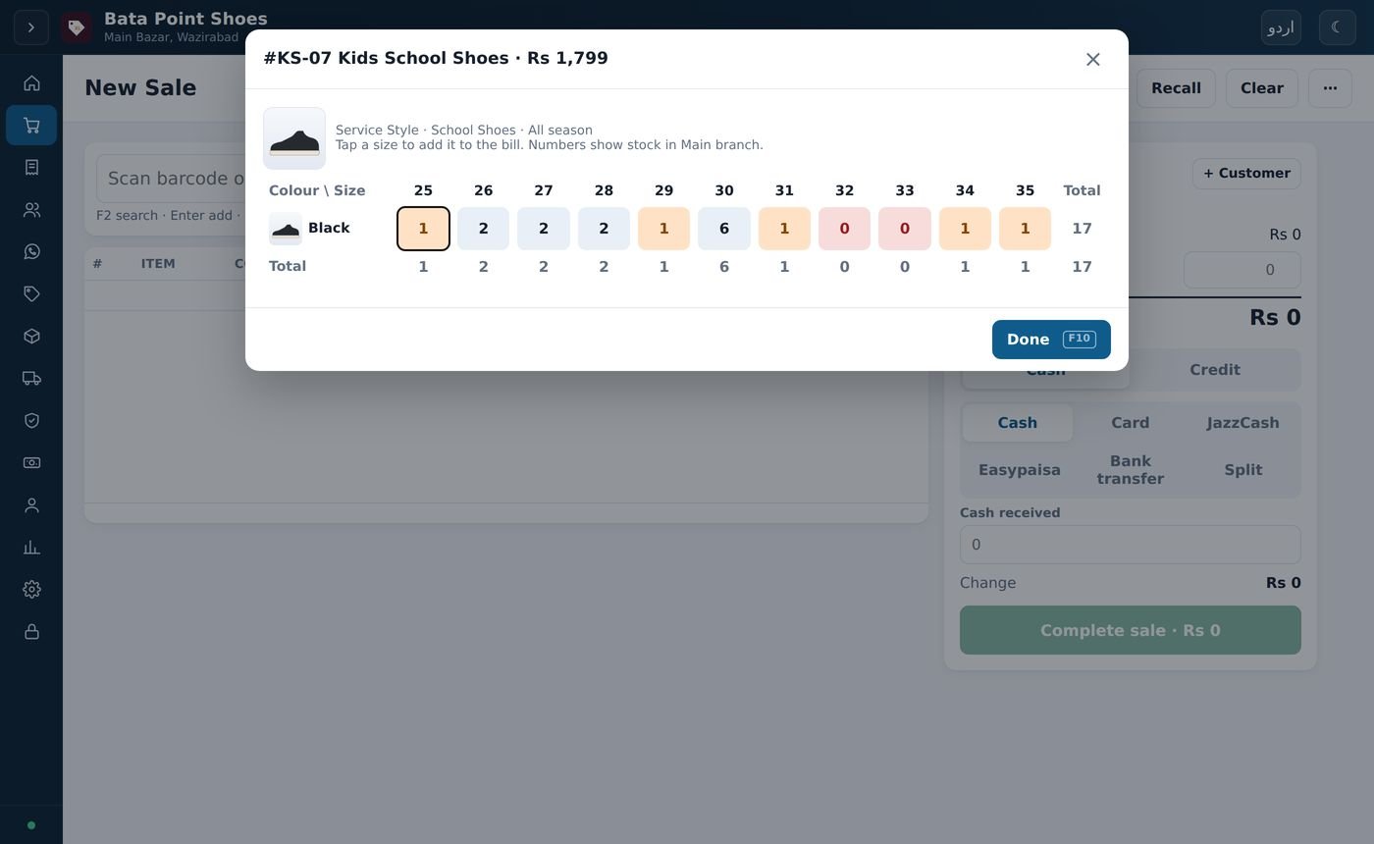The height and width of the screenshot is (844, 1374).
Task: Close the KS-07 size dialog
Action: point(1093,60)
